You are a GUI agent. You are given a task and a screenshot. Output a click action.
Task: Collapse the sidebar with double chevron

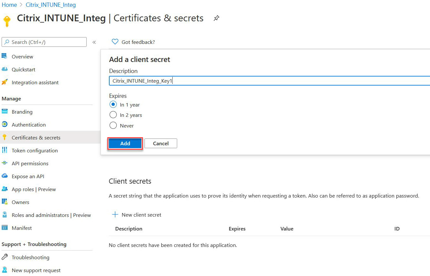point(94,42)
